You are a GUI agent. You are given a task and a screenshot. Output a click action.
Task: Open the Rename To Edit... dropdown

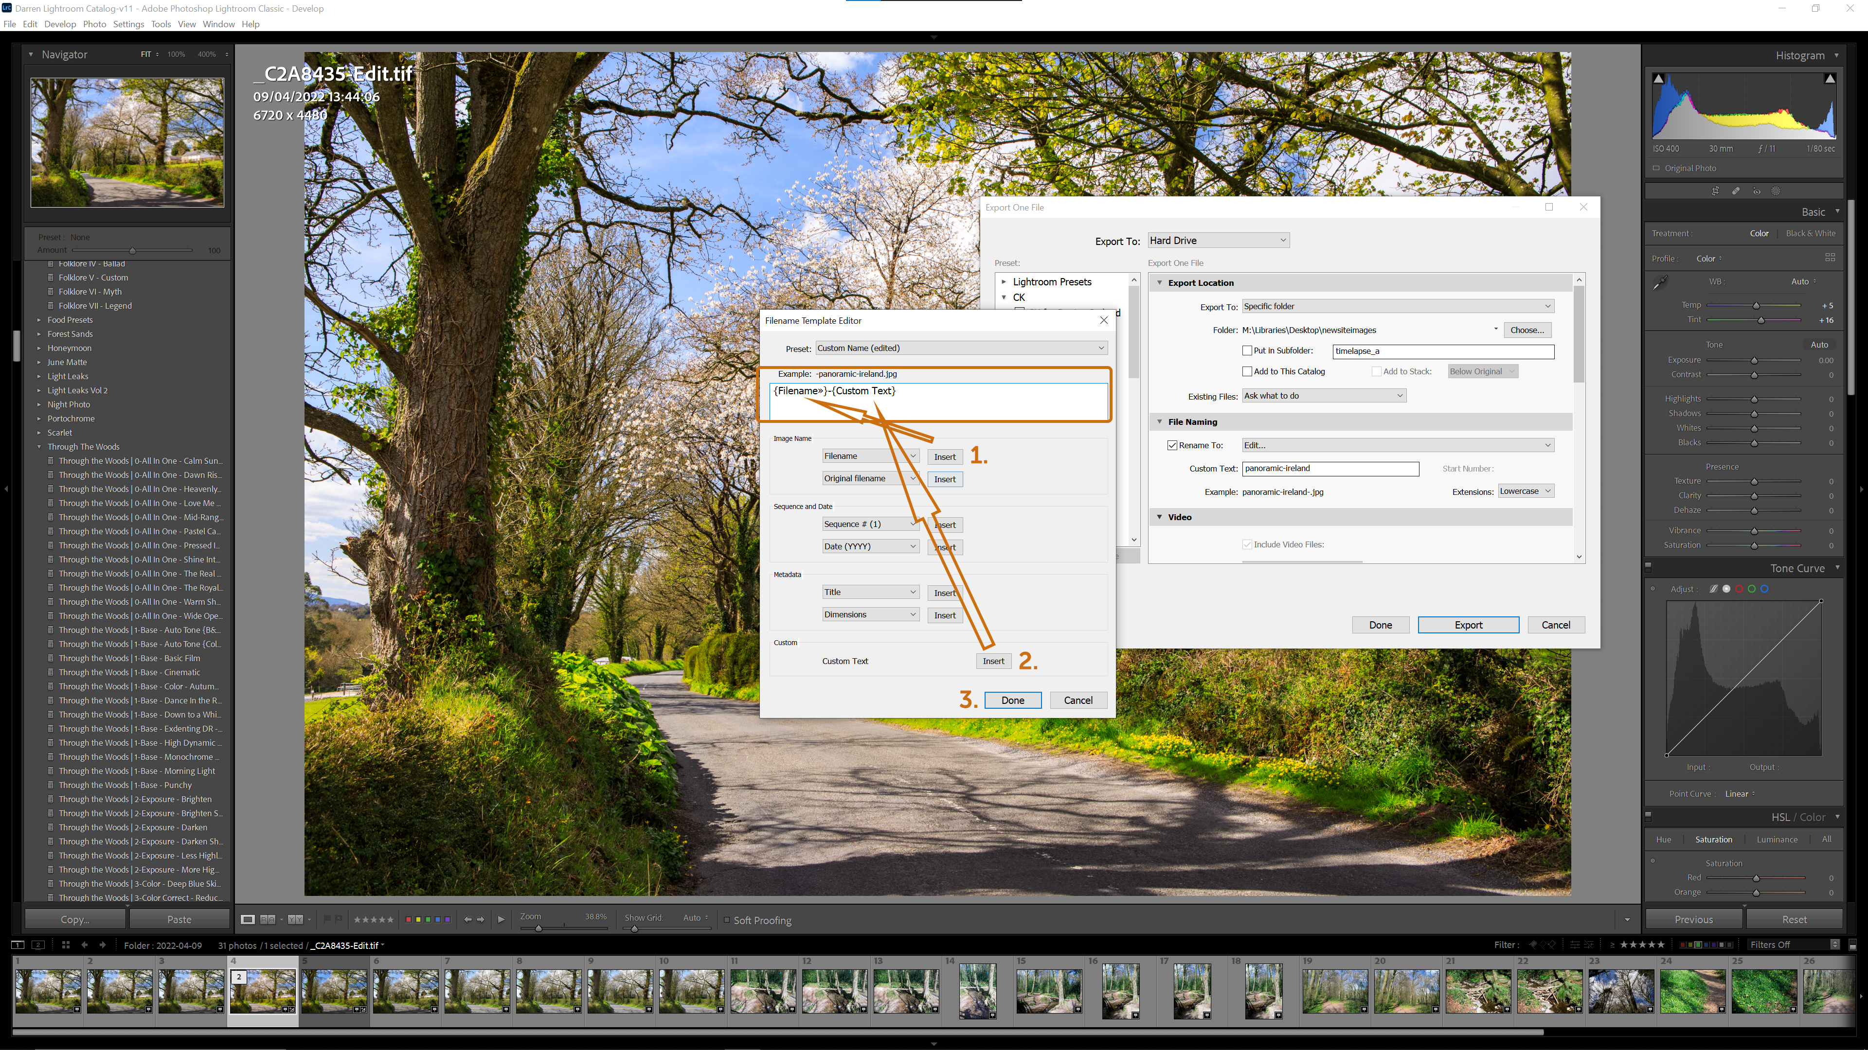point(1398,446)
